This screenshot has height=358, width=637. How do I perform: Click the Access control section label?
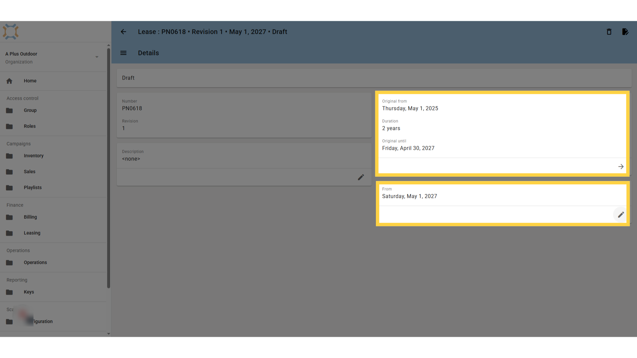(x=23, y=98)
